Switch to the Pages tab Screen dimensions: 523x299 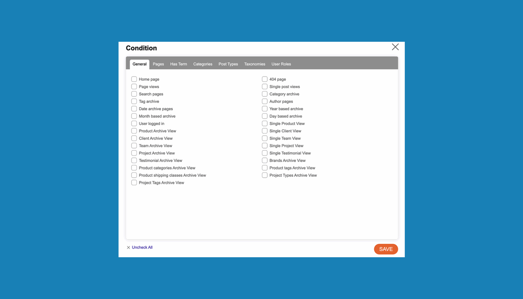(158, 64)
